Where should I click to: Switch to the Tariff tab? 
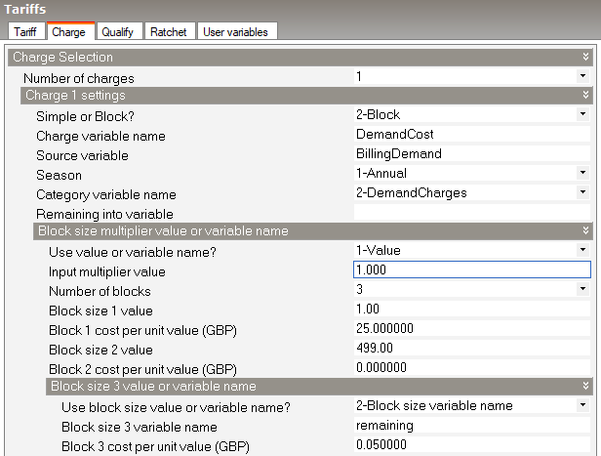[25, 31]
